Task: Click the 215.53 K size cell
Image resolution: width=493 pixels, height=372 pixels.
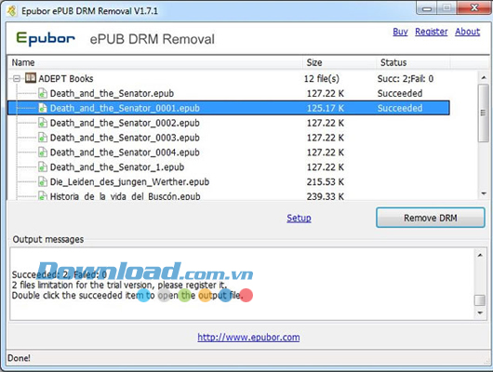Action: click(326, 181)
